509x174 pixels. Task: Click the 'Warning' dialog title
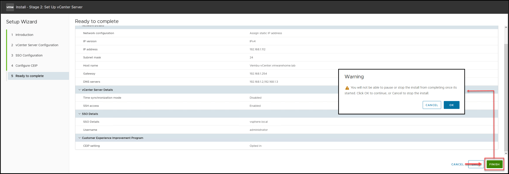point(354,77)
